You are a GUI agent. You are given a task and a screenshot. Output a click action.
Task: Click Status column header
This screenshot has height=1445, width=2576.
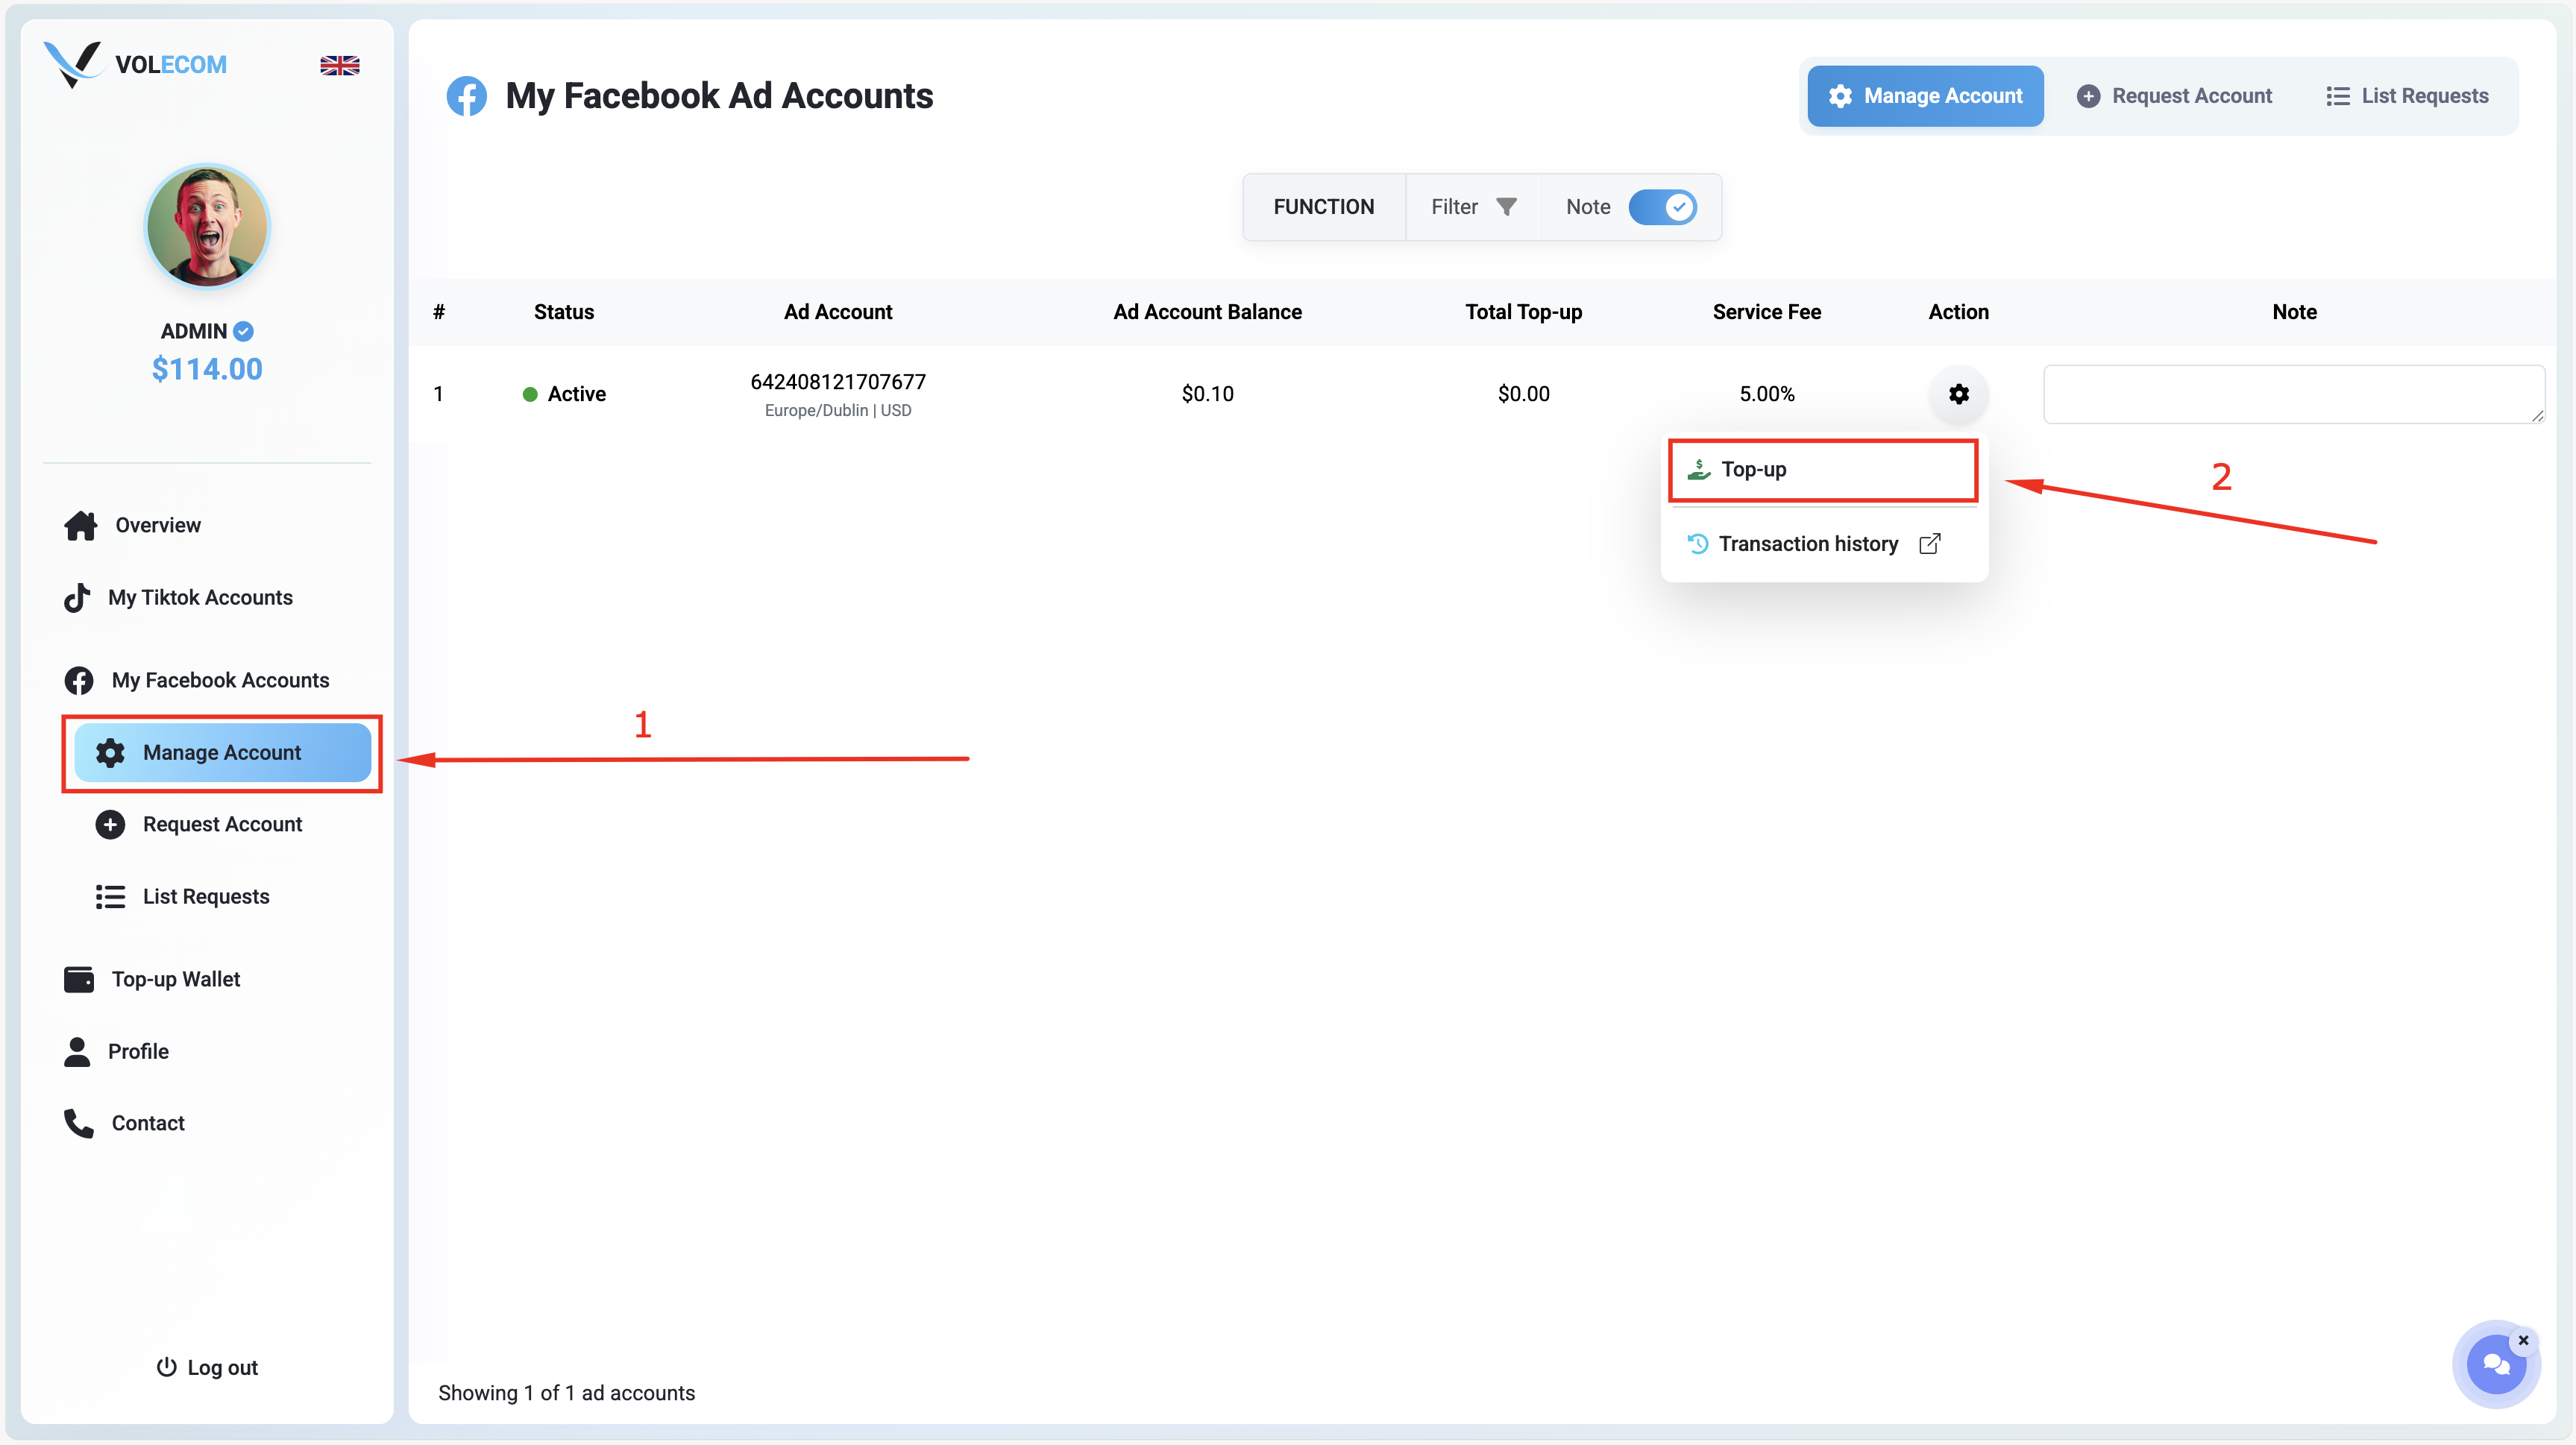(564, 312)
